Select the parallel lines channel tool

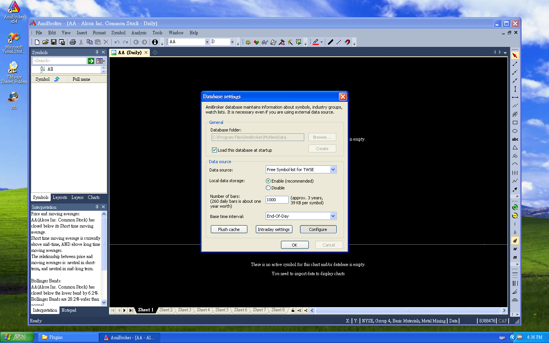(x=515, y=106)
